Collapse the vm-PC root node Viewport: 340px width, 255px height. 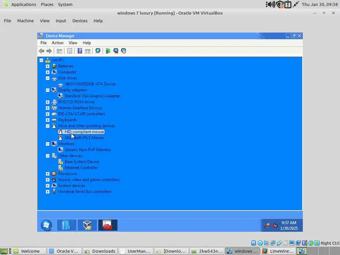click(41, 60)
